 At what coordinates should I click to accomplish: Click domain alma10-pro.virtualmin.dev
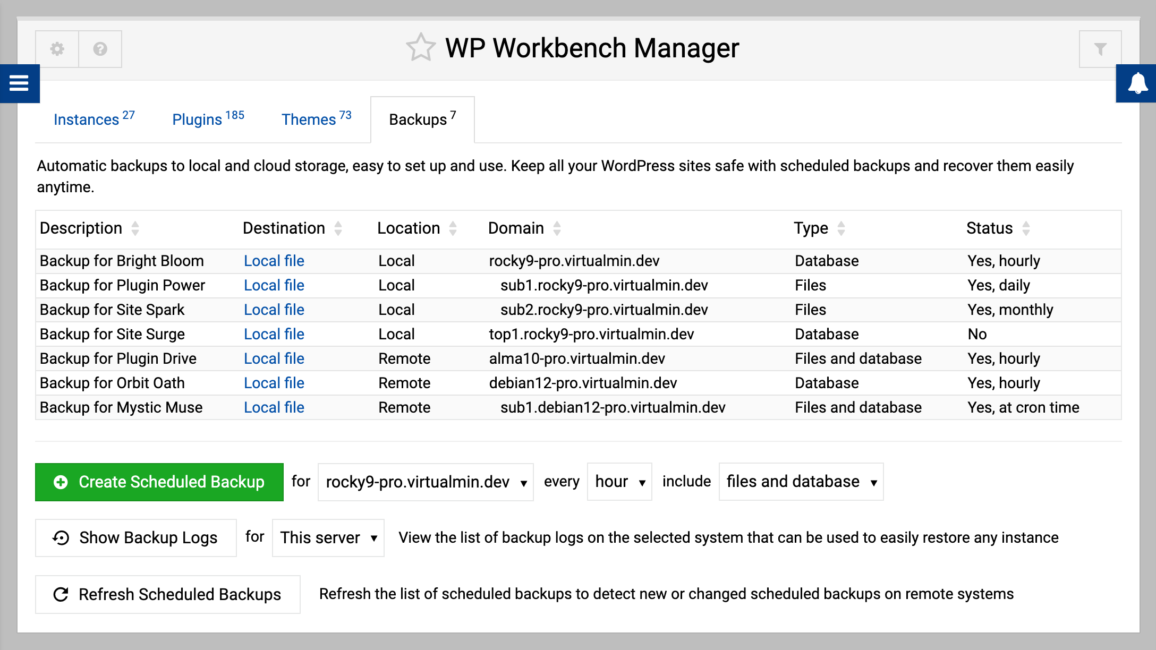click(577, 358)
